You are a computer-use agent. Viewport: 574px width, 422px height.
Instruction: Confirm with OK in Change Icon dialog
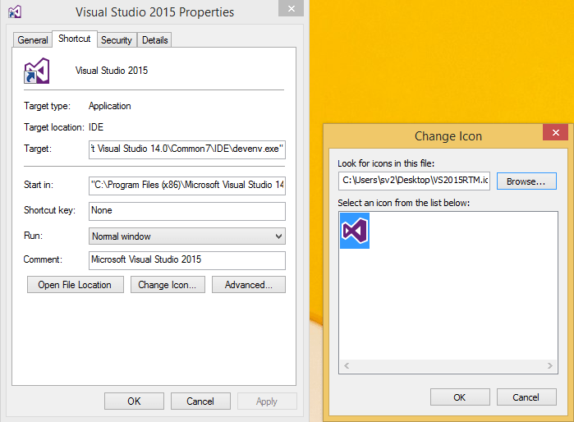point(459,397)
